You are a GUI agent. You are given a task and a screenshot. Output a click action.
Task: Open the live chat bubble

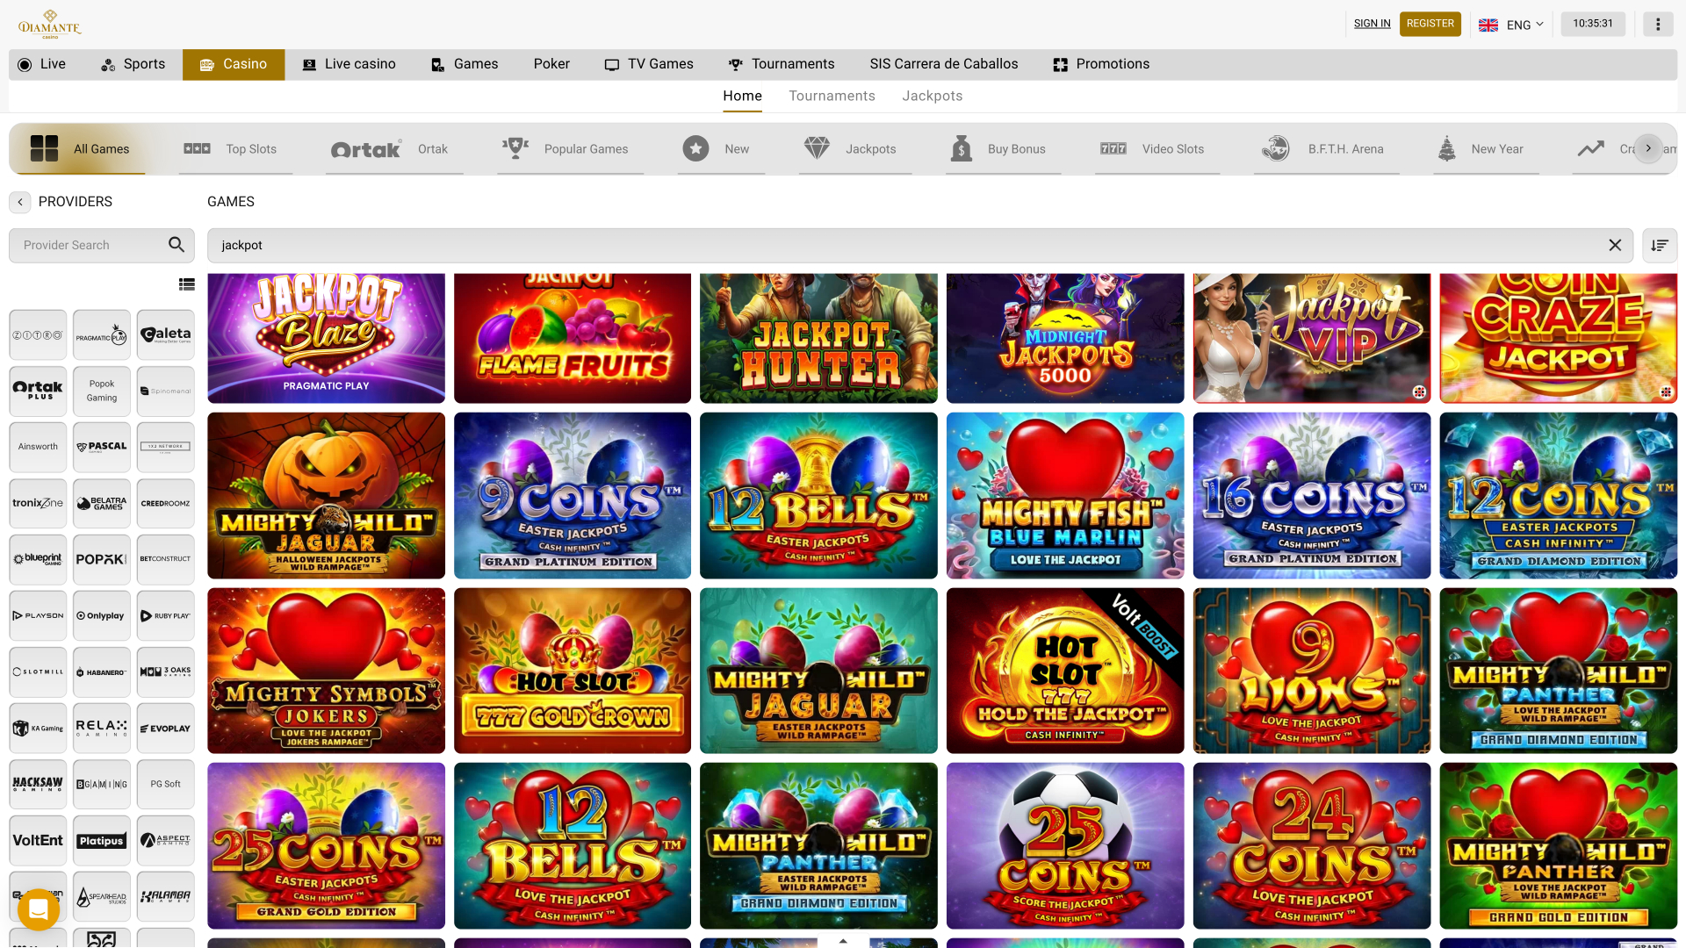point(39,909)
